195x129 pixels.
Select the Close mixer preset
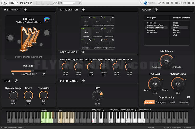[175, 23]
